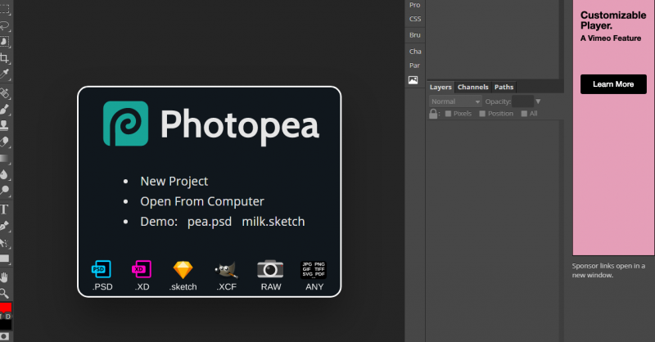Click the Photopea spiral logo
The width and height of the screenshot is (655, 342).
pyautogui.click(x=126, y=124)
